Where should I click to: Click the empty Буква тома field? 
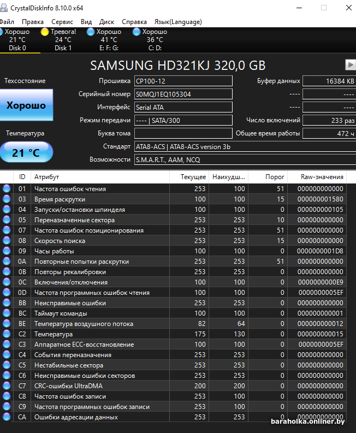click(183, 133)
